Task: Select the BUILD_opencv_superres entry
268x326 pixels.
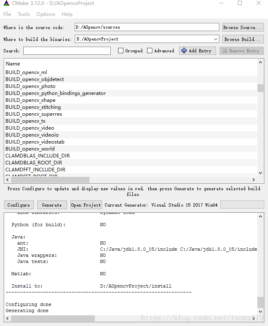Action: [x=131, y=114]
